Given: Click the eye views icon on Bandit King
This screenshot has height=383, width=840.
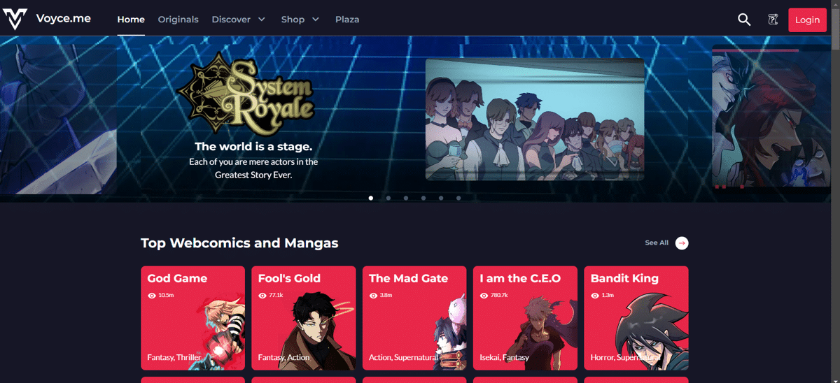Looking at the screenshot, I should 595,296.
